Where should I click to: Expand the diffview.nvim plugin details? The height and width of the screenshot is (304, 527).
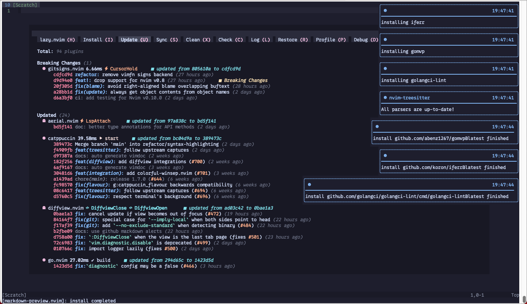tap(65, 208)
